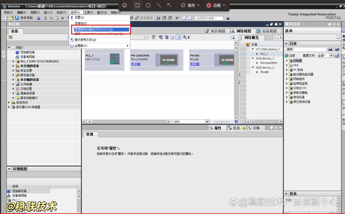Image resolution: width=345 pixels, height=214 pixels.
Task: Click the zoom magnifier icon in network toolbar
Action: (185, 37)
